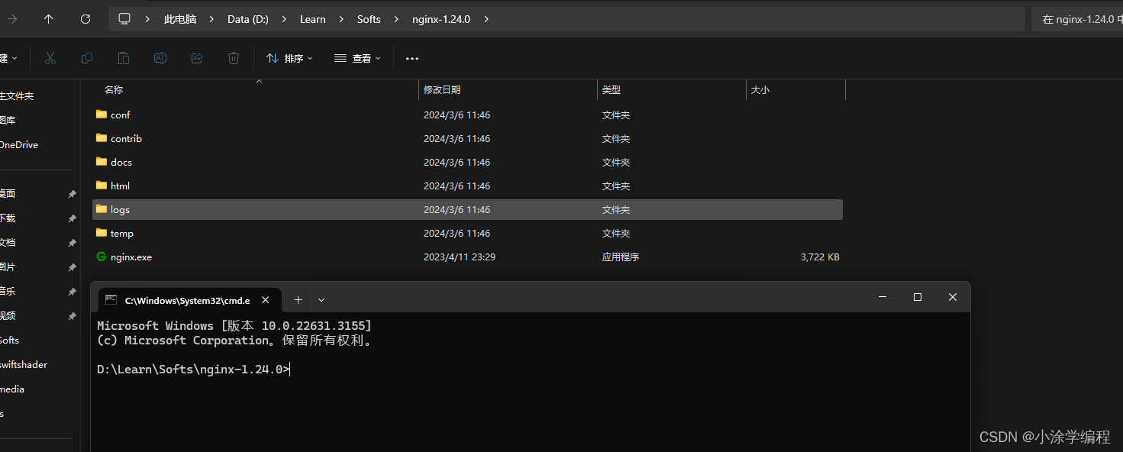Click the Copy icon in toolbar
1123x452 pixels.
pyautogui.click(x=87, y=58)
